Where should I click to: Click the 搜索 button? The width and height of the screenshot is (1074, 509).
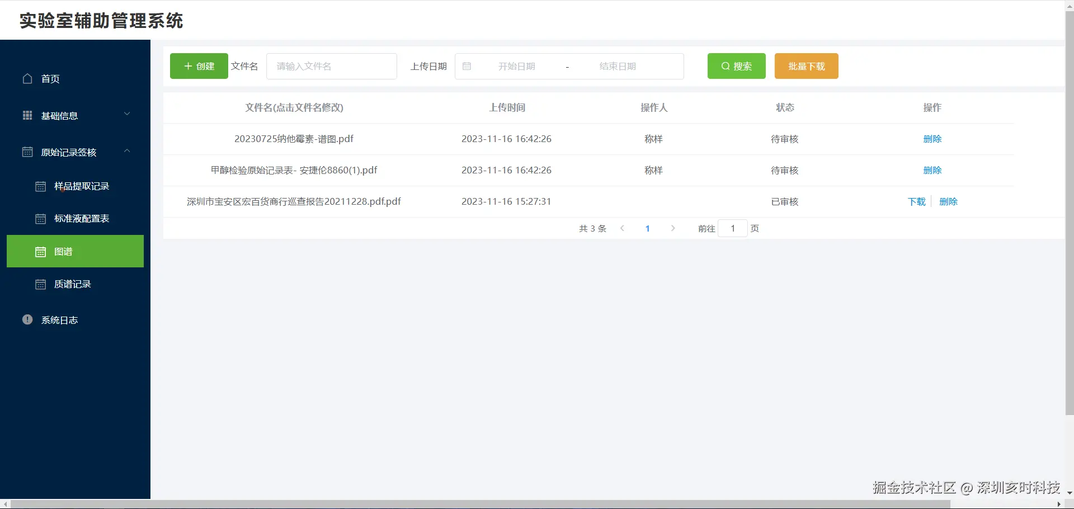pyautogui.click(x=737, y=66)
